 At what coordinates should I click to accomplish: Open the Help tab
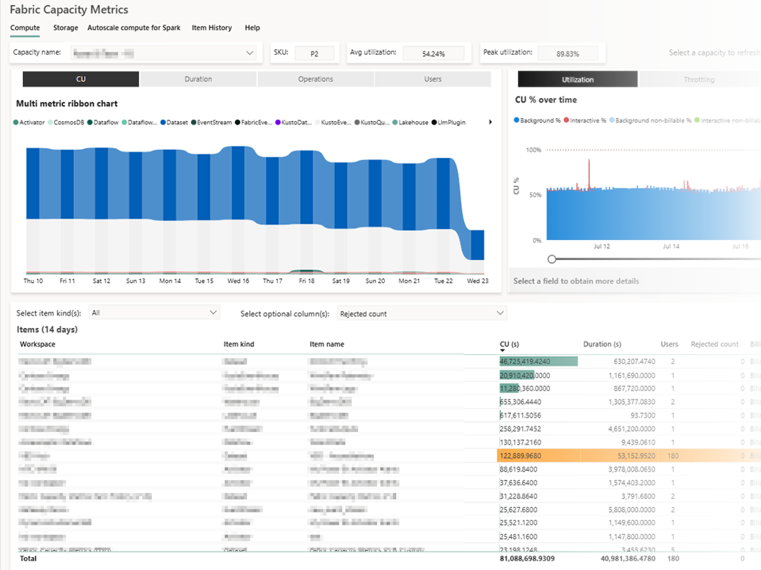[x=252, y=28]
